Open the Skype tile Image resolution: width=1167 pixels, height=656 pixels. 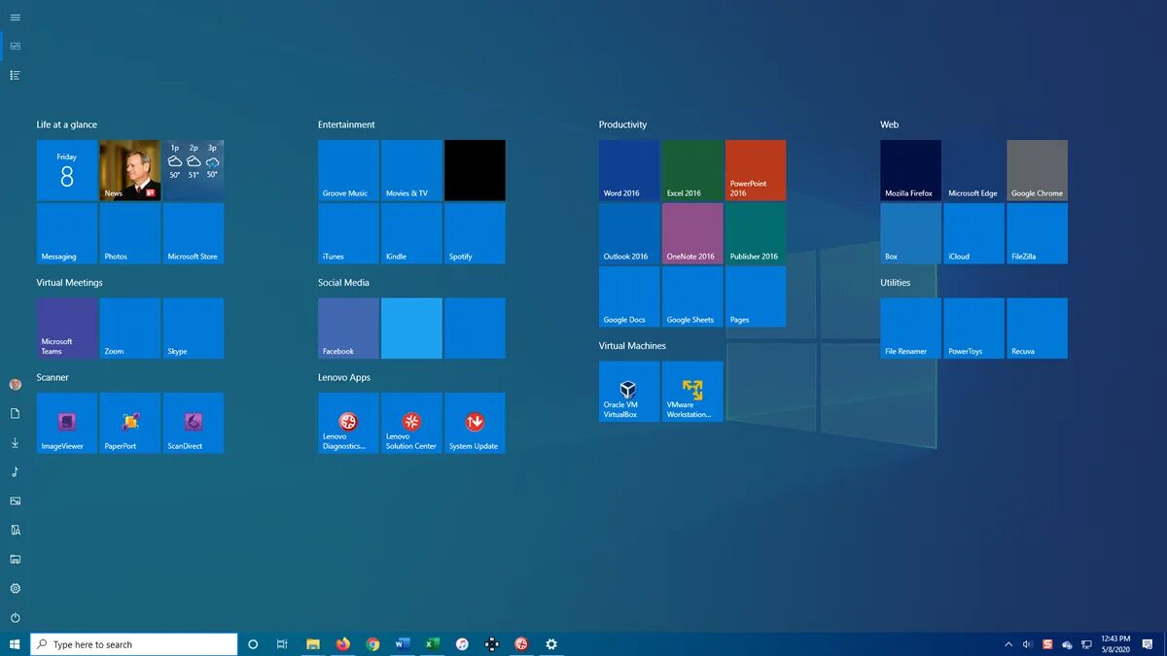[194, 328]
